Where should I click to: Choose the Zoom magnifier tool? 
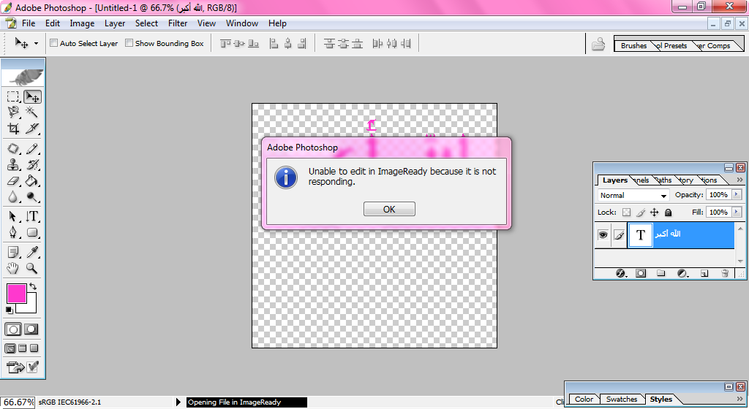pos(32,269)
